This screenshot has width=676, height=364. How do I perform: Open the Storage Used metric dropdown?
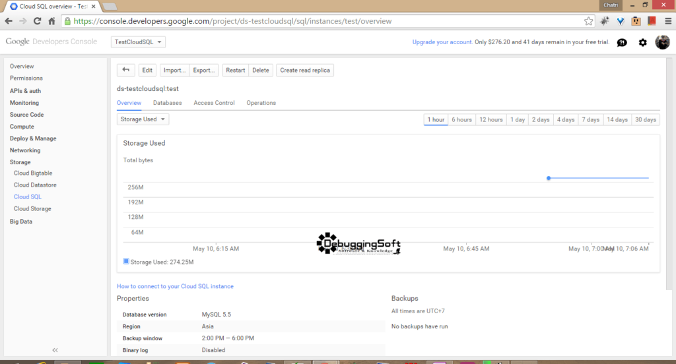point(143,119)
